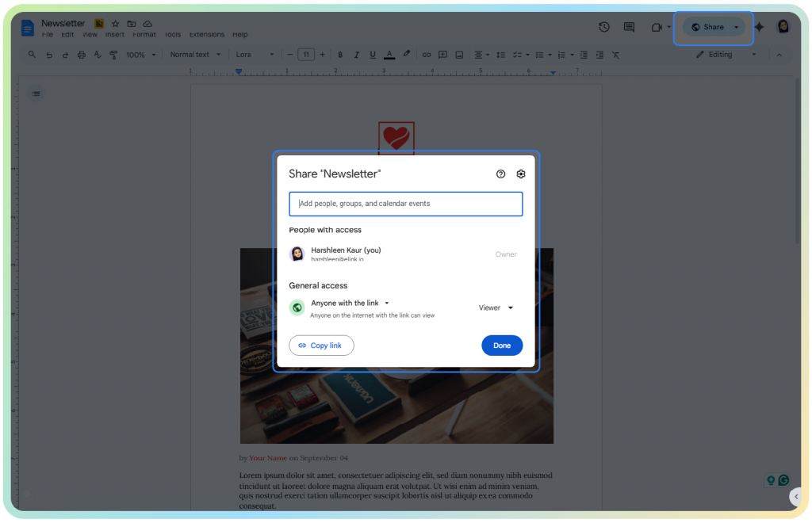Click the insert link icon
Screen dimensions: 812x523
pyautogui.click(x=427, y=55)
